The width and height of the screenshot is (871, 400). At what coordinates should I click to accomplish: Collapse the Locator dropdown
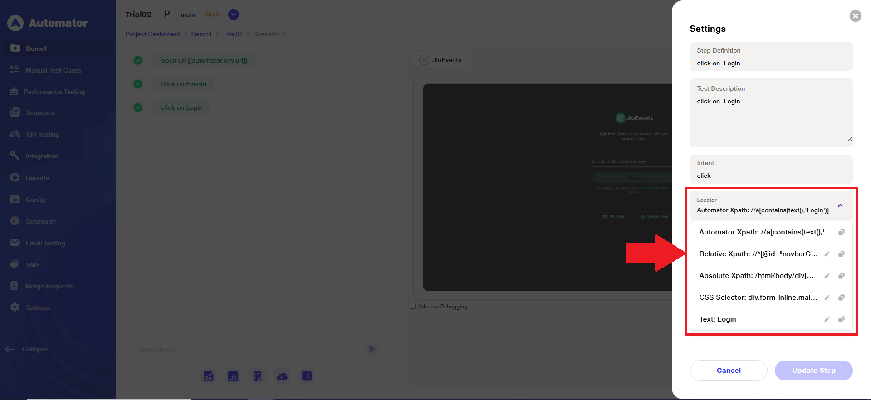pyautogui.click(x=840, y=205)
